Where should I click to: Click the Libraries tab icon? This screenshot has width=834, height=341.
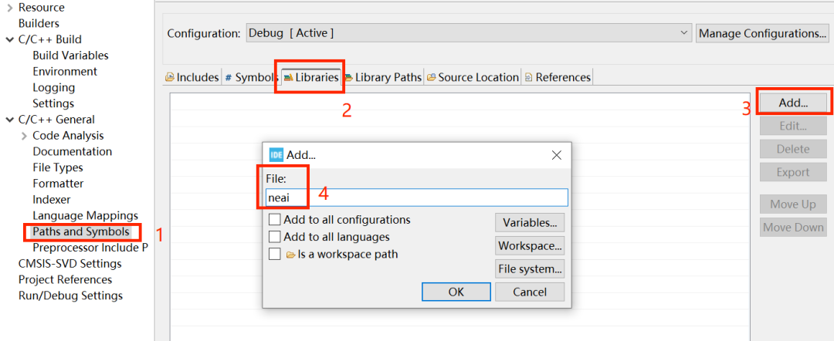point(287,77)
